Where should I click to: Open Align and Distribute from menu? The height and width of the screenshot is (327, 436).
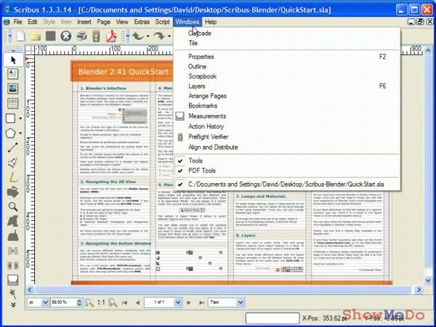[213, 146]
